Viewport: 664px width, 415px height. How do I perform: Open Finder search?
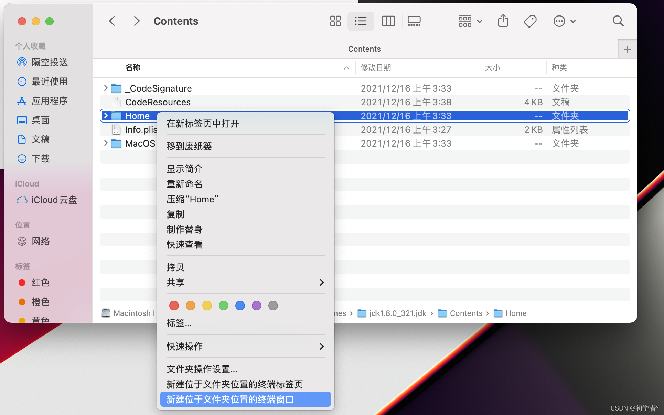tap(618, 21)
